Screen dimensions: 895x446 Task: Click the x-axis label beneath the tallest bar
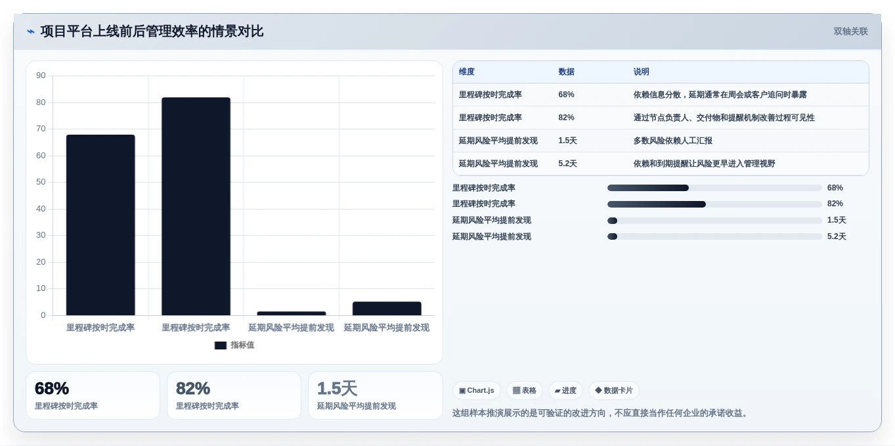pyautogui.click(x=196, y=327)
